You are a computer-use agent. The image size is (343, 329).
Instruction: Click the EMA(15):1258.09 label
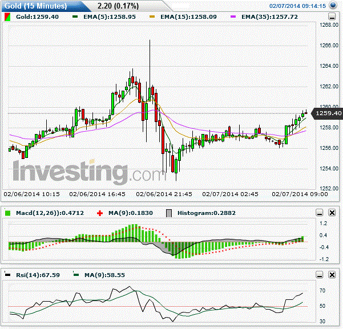click(x=188, y=17)
